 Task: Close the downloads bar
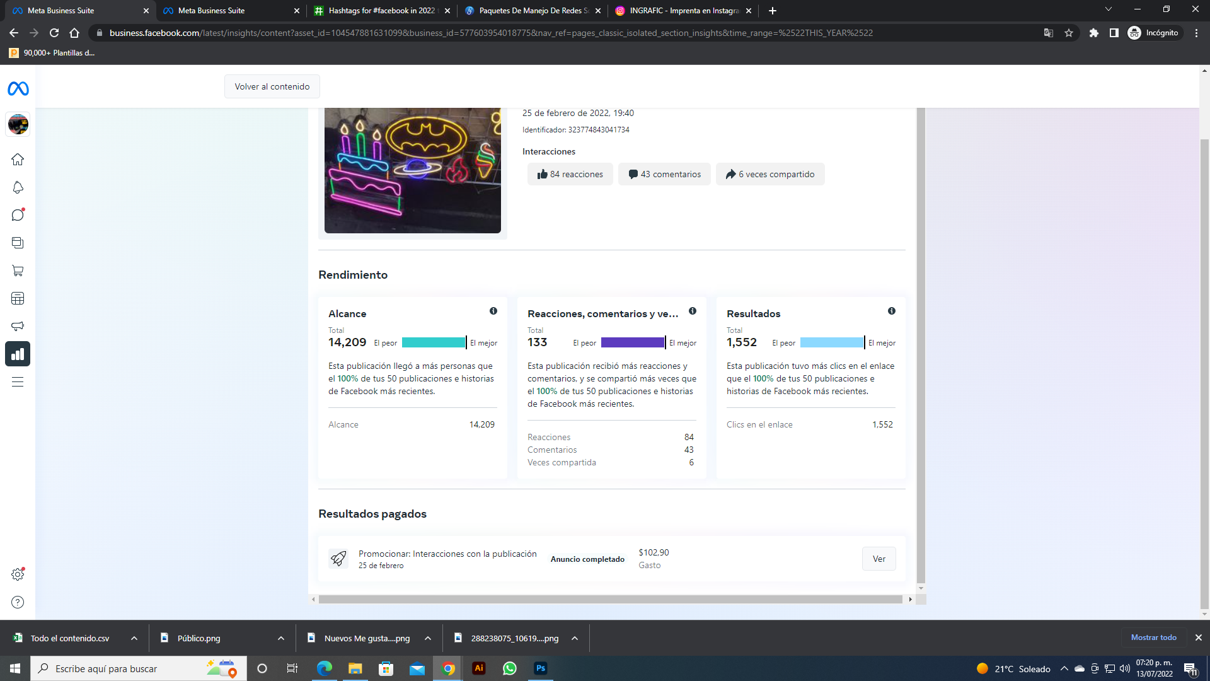coord(1199,637)
